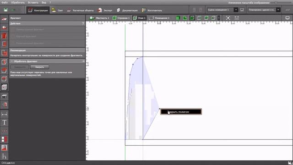The height and width of the screenshot is (165, 293).
Task: Open the third sidebar tool red storey icon
Action: [x=4, y=36]
